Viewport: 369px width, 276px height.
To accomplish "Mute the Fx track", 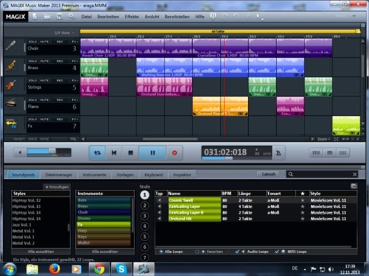I will pyautogui.click(x=44, y=120).
